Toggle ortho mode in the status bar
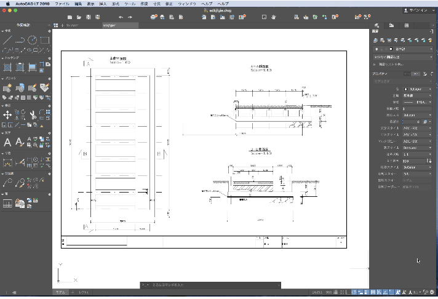The height and width of the screenshot is (299, 438). [348, 292]
